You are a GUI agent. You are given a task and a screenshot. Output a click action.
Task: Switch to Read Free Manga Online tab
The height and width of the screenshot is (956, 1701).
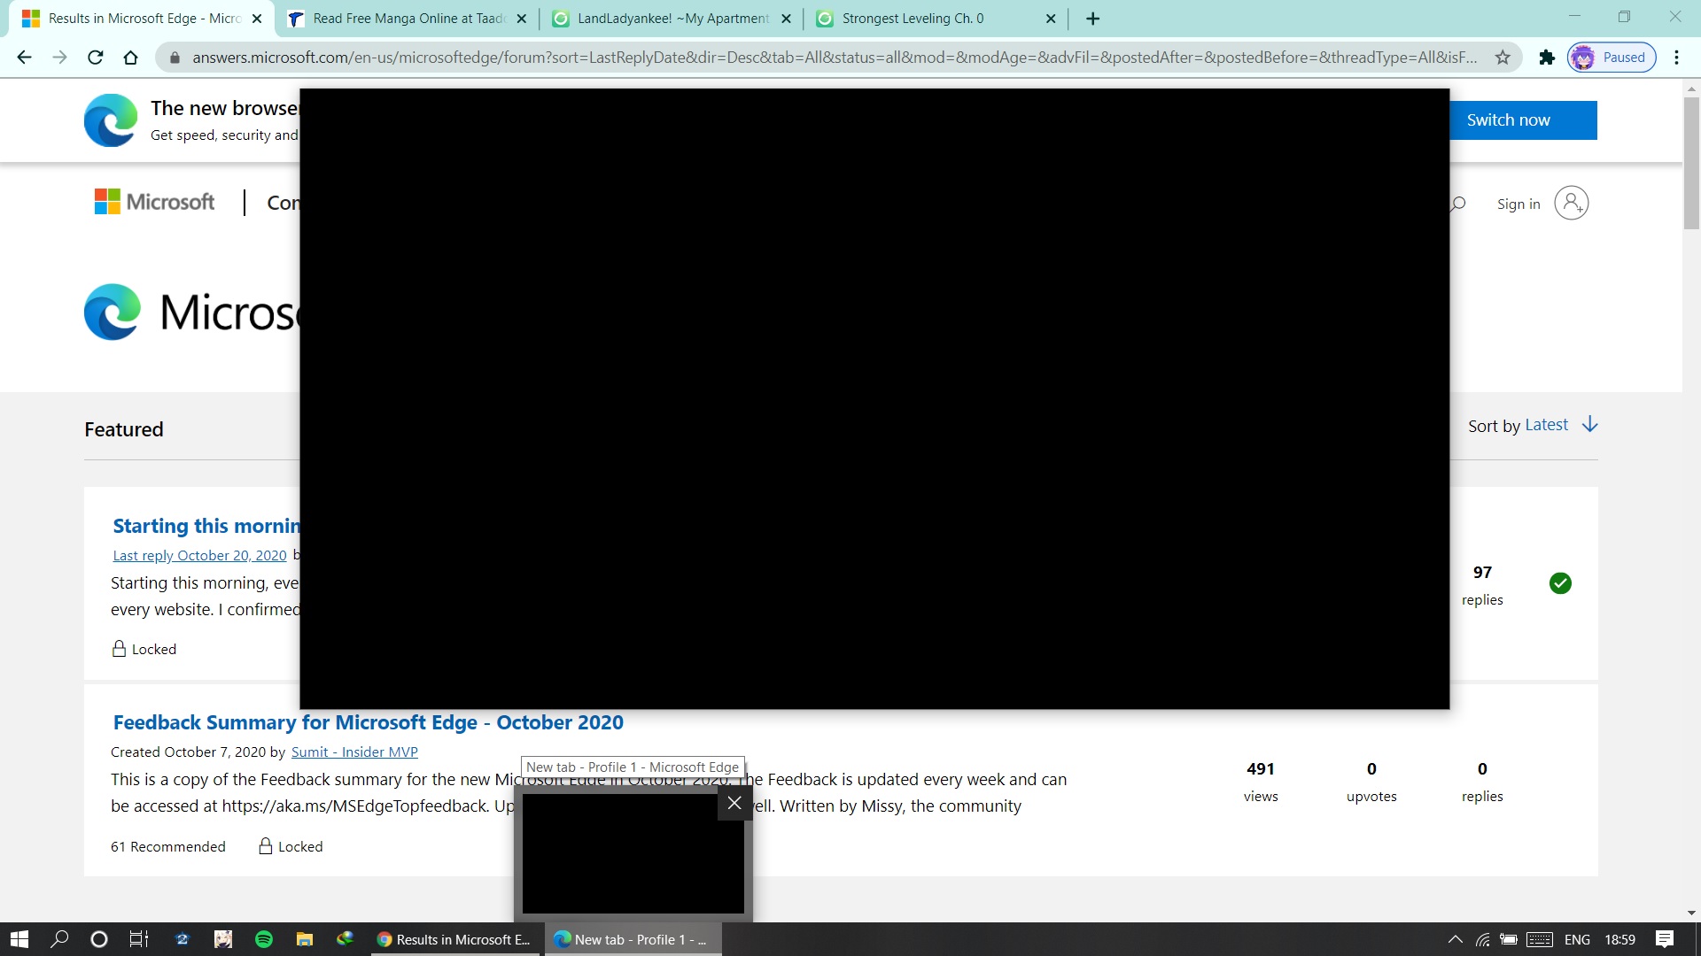[408, 19]
